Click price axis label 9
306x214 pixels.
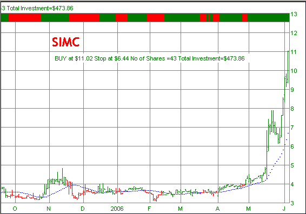292,90
